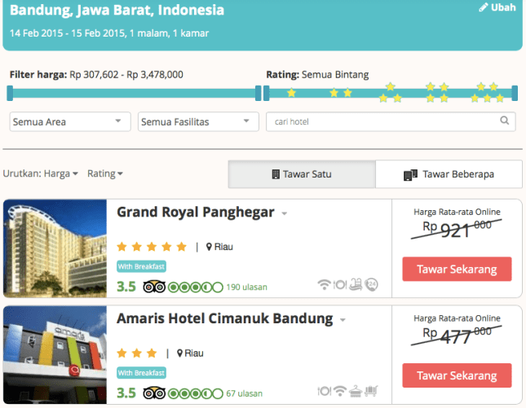Expand Amaris Hotel Cimanuk Bandung details arrow
This screenshot has width=526, height=408.
pos(343,320)
